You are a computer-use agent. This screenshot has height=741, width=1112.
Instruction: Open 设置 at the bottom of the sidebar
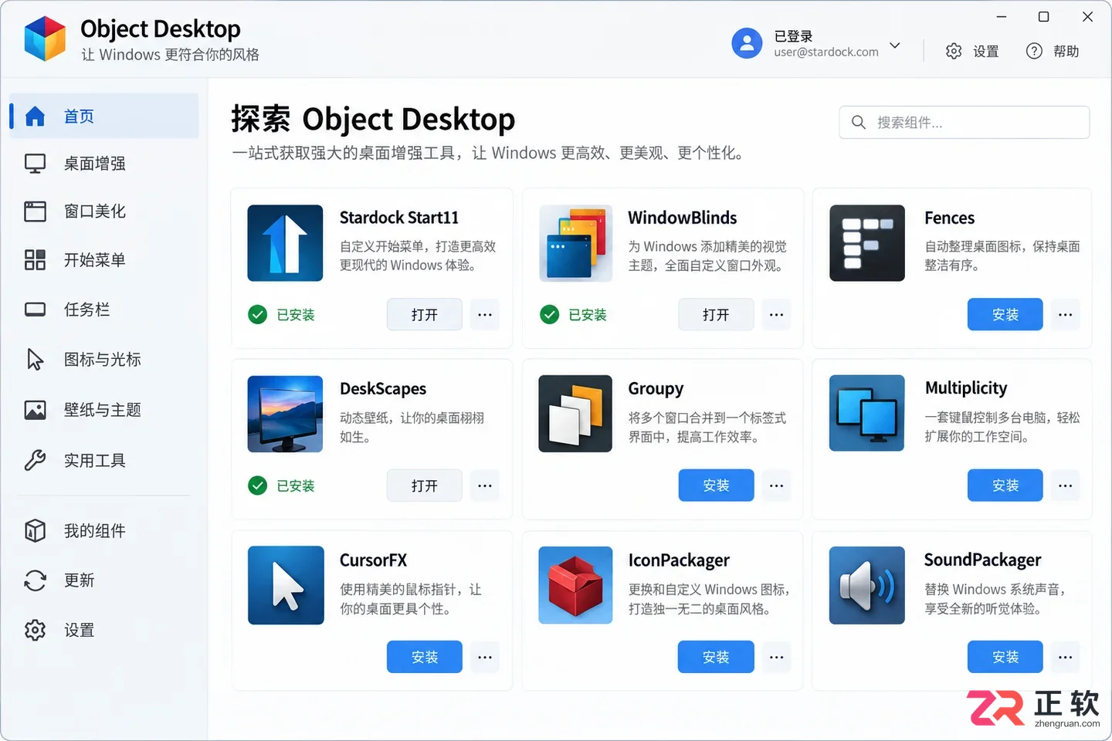point(103,631)
